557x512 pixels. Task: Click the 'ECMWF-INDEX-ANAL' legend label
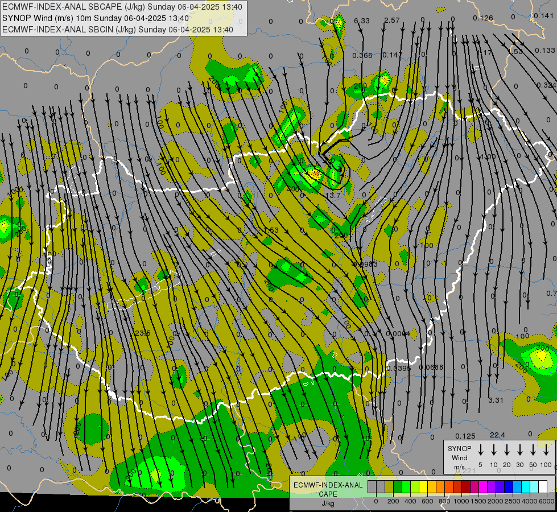point(328,485)
